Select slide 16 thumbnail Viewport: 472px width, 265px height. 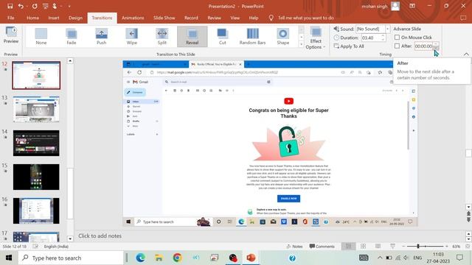[x=36, y=211]
